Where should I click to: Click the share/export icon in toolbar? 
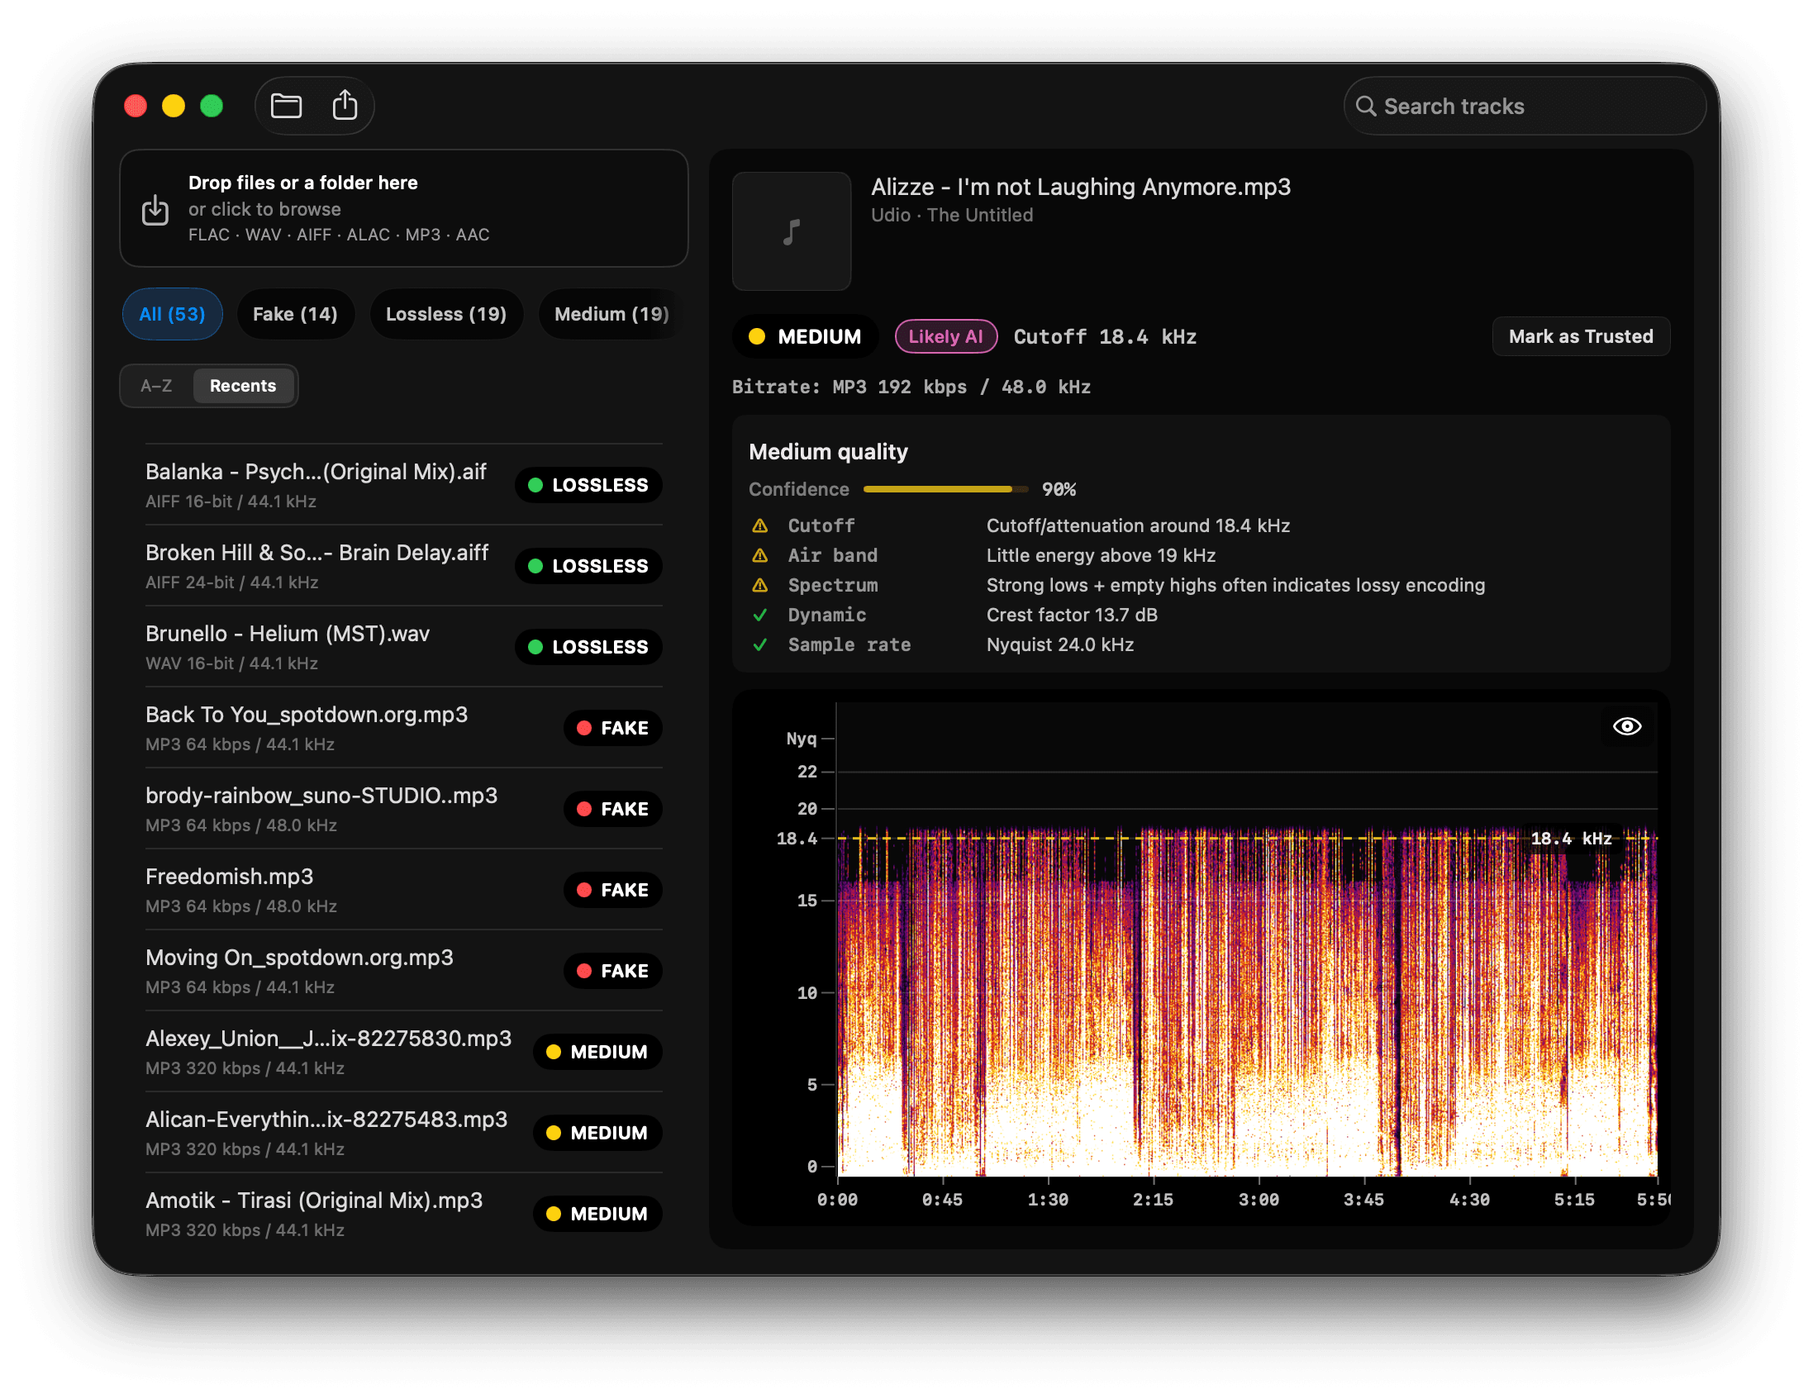[x=345, y=106]
